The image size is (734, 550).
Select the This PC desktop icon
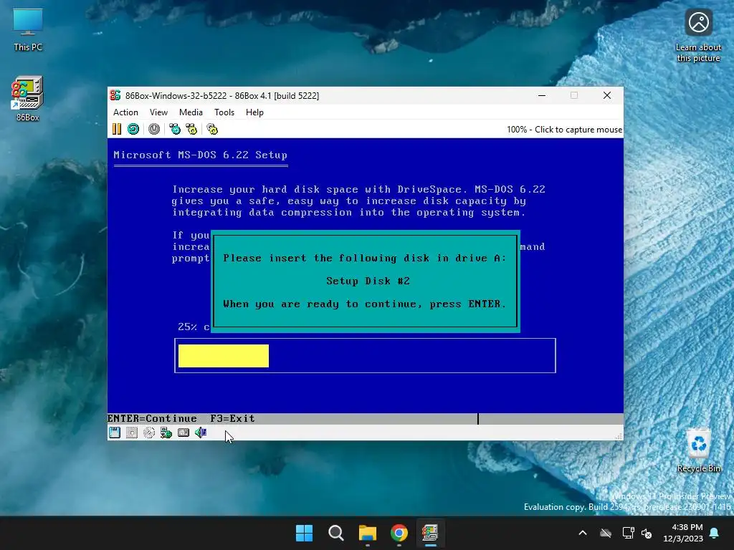pyautogui.click(x=28, y=29)
